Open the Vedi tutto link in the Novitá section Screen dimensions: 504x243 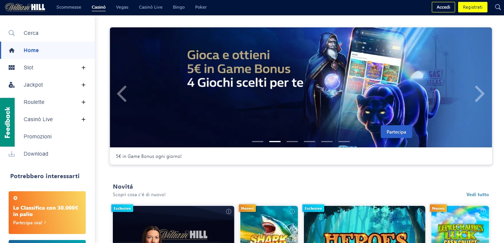click(x=478, y=195)
